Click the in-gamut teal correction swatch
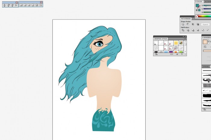 click(x=199, y=10)
